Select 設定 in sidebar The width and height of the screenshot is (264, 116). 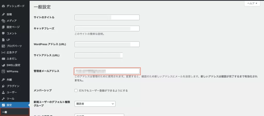tap(15, 105)
